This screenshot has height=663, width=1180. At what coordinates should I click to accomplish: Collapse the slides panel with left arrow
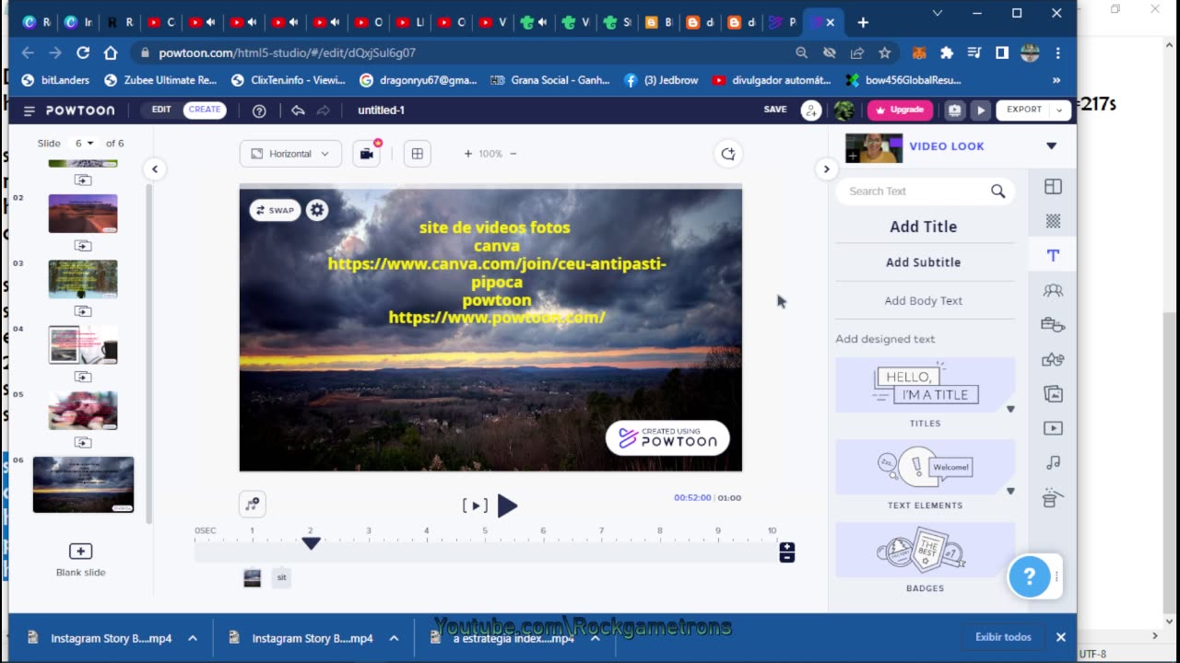coord(155,169)
